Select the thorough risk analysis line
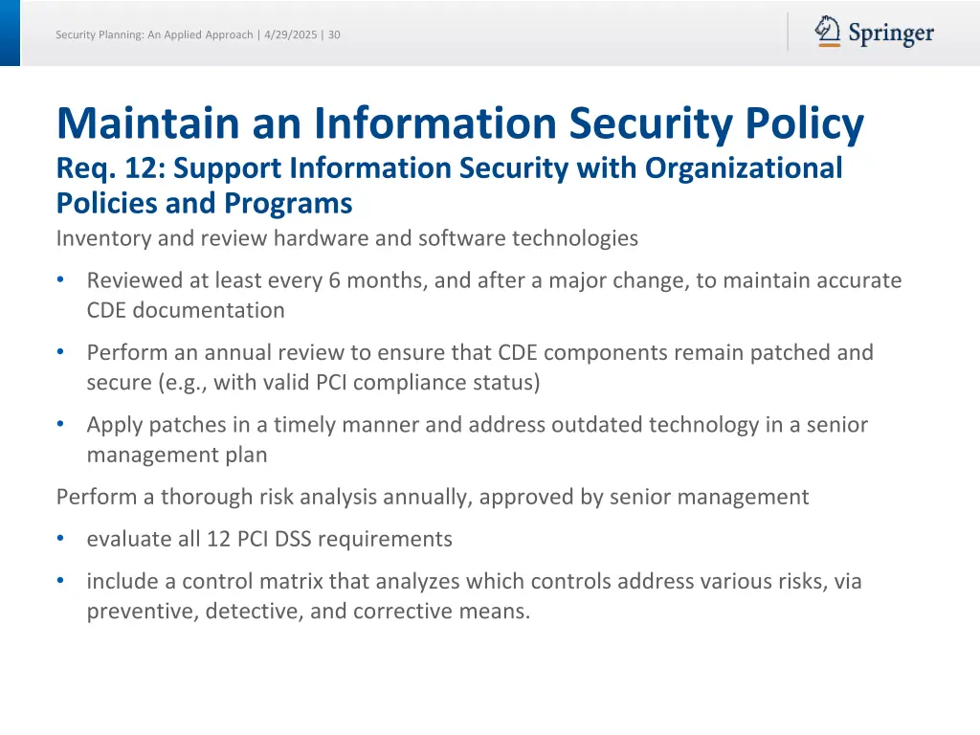980x735 pixels. tap(433, 497)
